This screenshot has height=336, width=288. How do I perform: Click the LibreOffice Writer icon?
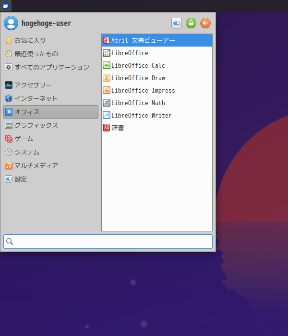(x=107, y=115)
